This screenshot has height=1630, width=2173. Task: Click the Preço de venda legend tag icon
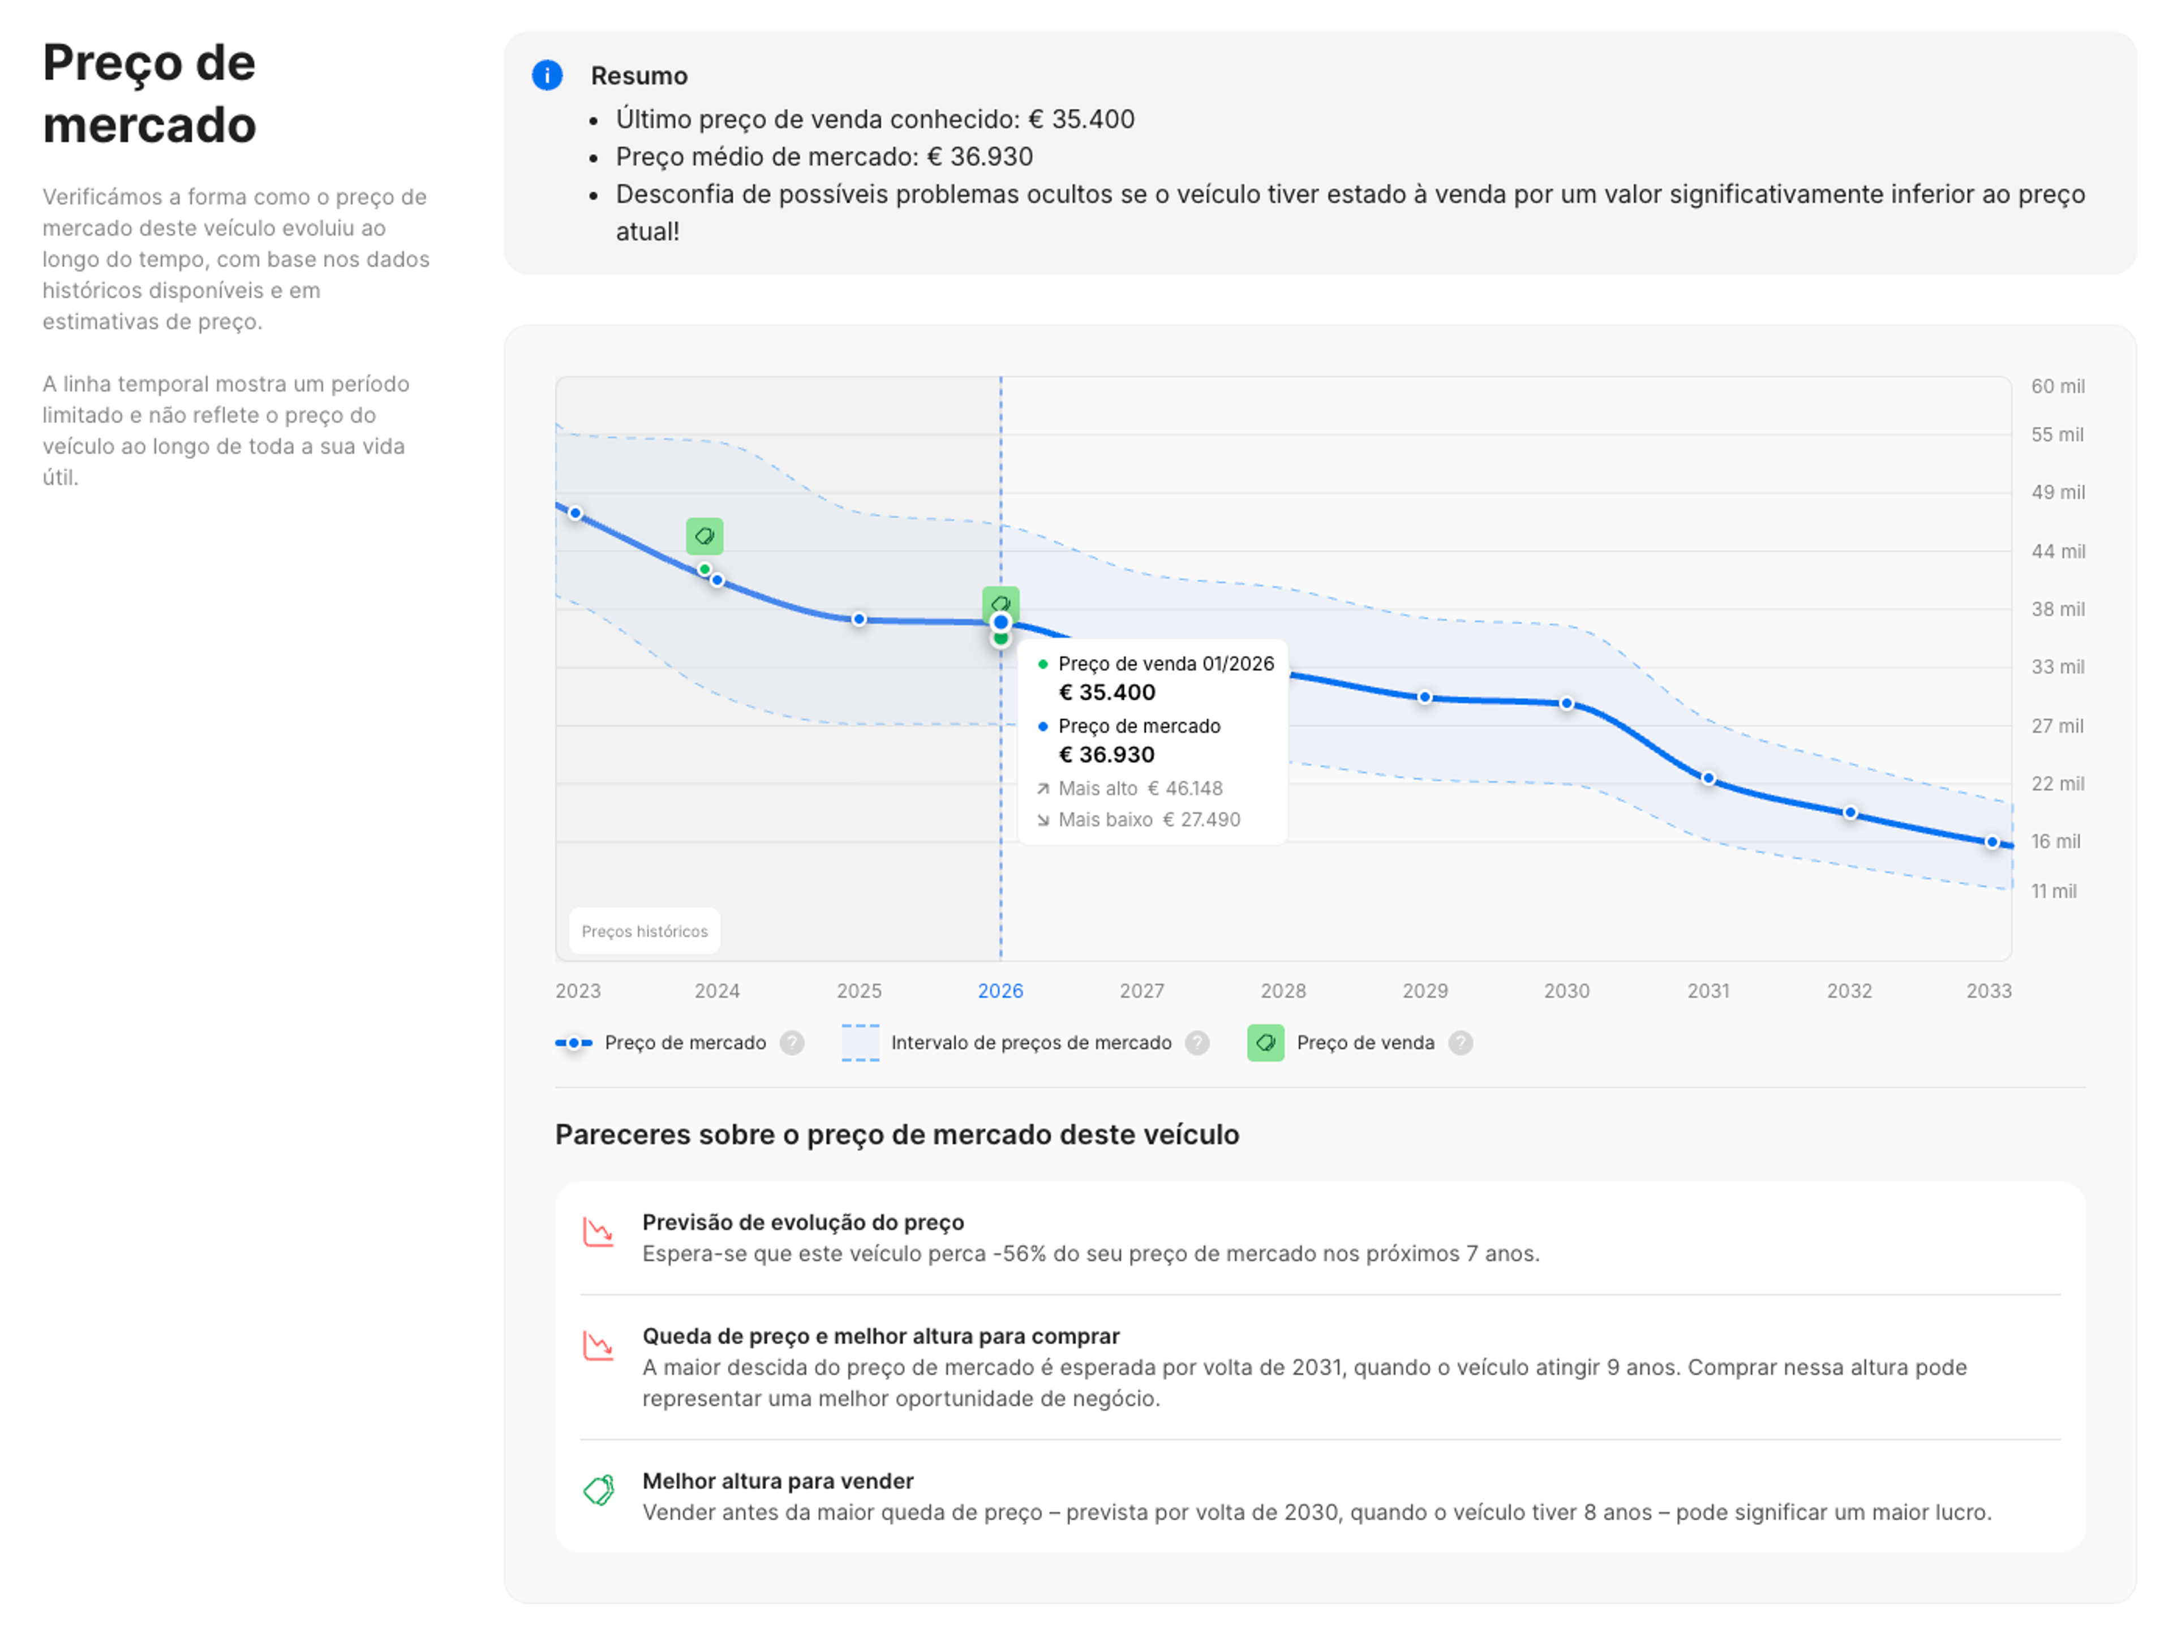1266,1043
